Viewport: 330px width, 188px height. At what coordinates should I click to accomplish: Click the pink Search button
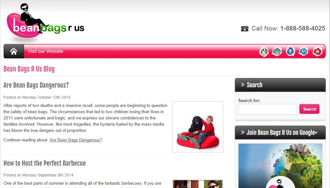309,109
